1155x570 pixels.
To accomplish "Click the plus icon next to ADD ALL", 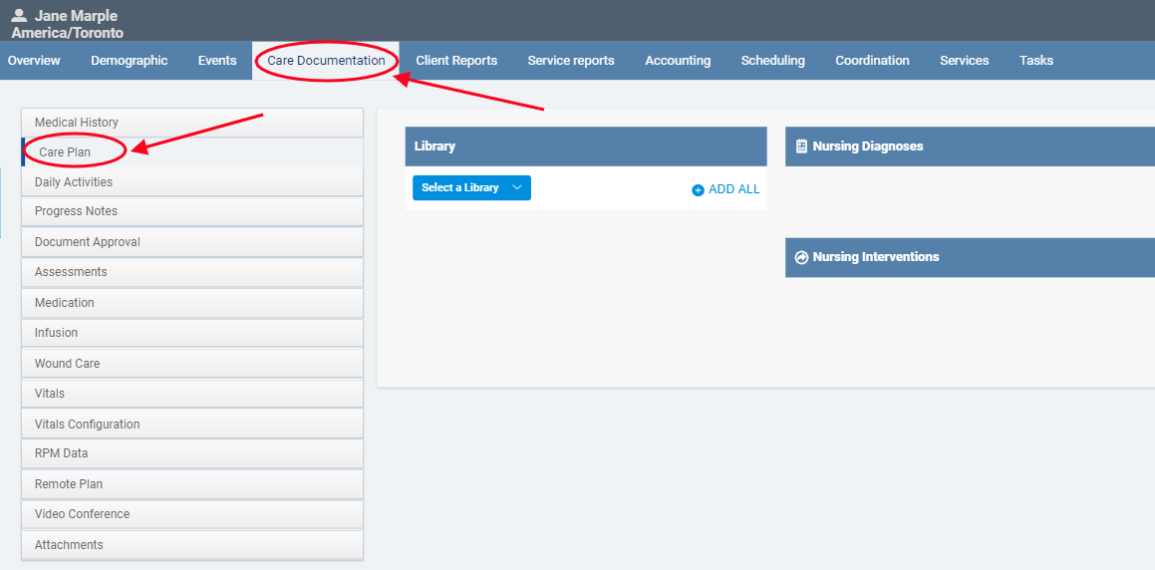I will click(x=698, y=189).
